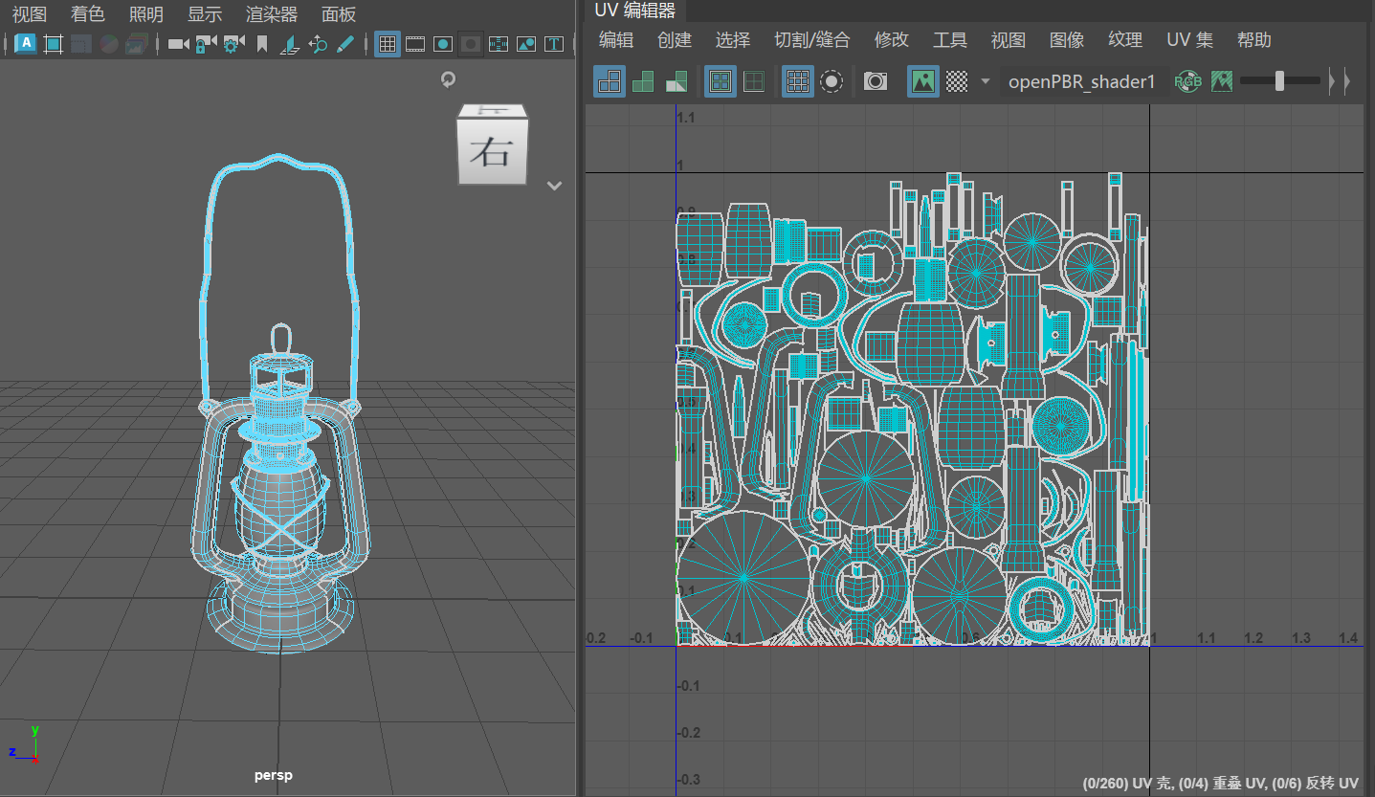Expand the UV toolbar's right-end arrow
The image size is (1375, 797).
(x=1347, y=81)
